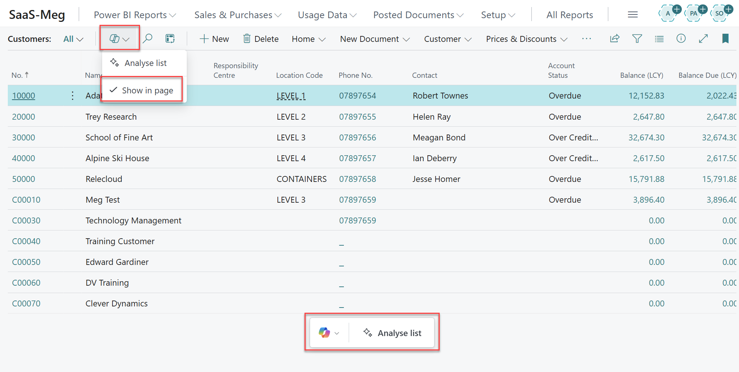Viewport: 739px width, 372px height.
Task: Open customer number 30000
Action: tap(23, 137)
